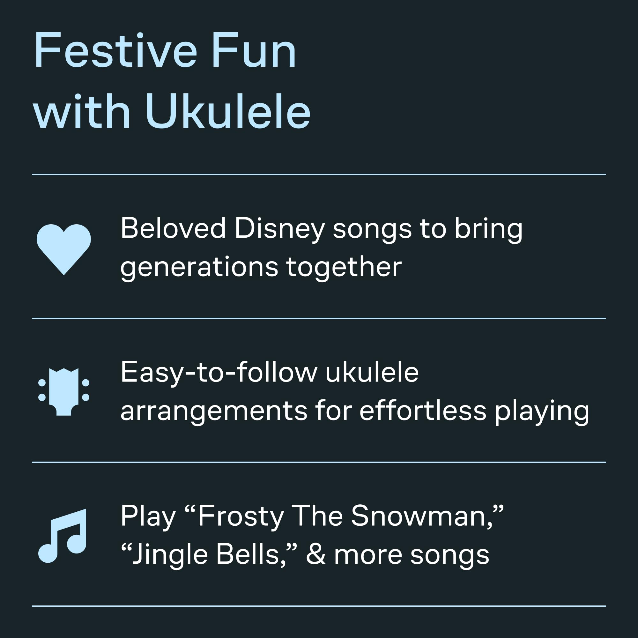Click the word "Festive" in the heading

(x=115, y=50)
